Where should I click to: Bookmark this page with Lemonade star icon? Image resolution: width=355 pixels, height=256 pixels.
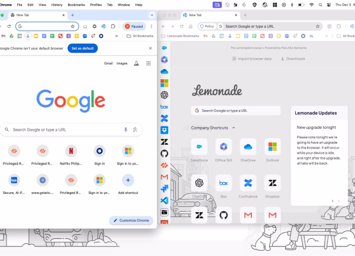pos(318,27)
